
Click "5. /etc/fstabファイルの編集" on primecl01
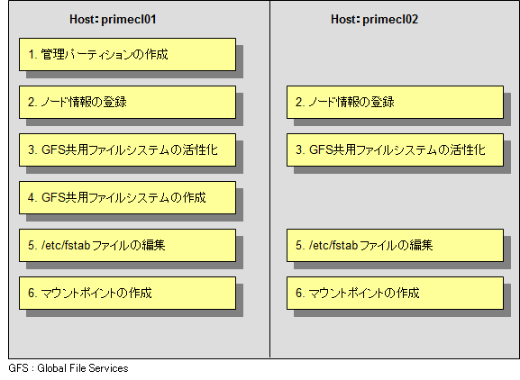127,245
